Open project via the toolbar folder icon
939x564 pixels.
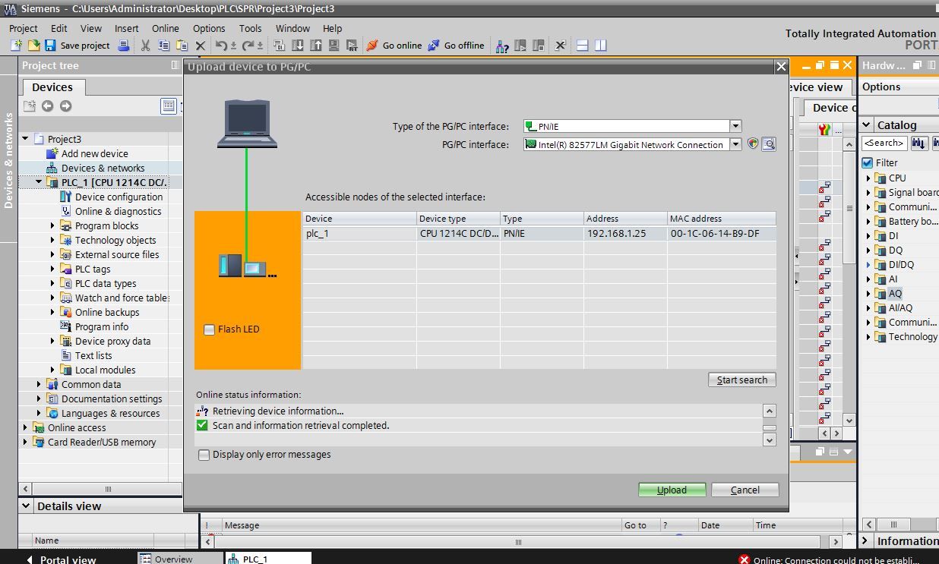pos(33,46)
